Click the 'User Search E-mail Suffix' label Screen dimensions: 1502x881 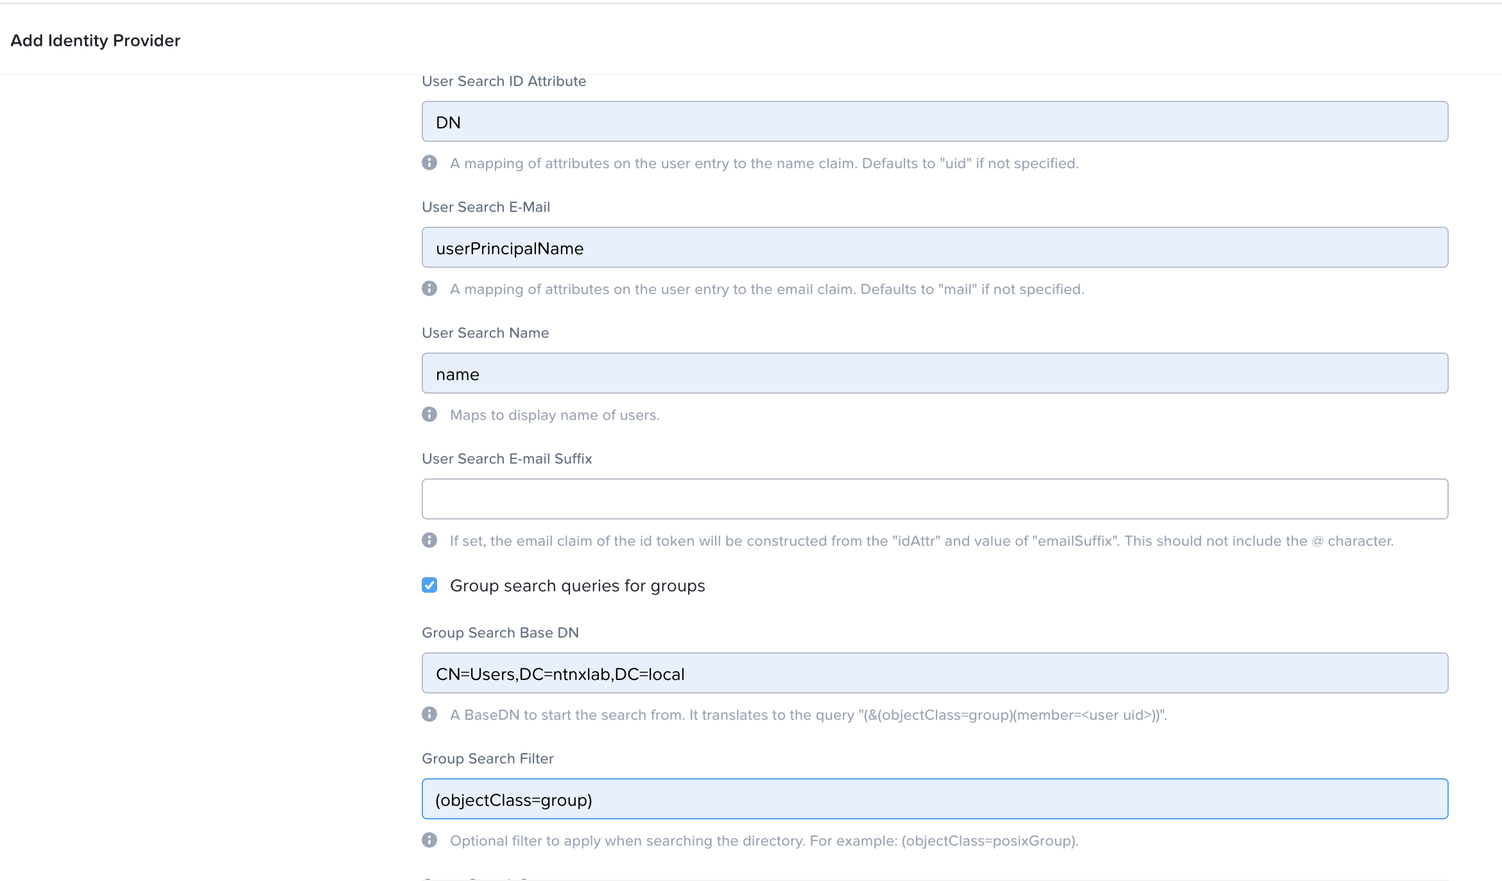point(506,458)
